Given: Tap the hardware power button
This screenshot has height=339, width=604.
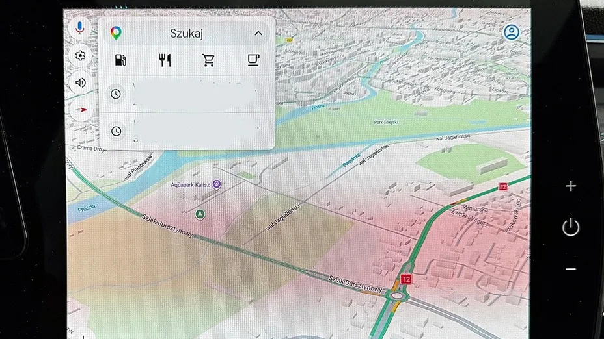Looking at the screenshot, I should (571, 227).
